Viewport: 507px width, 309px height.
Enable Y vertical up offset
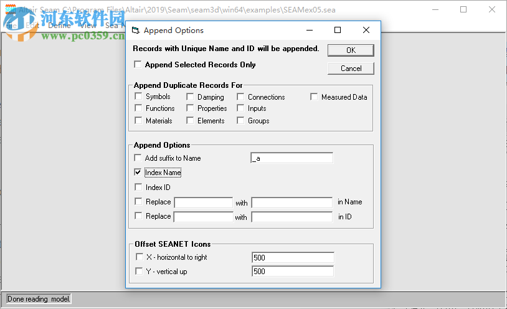(139, 271)
